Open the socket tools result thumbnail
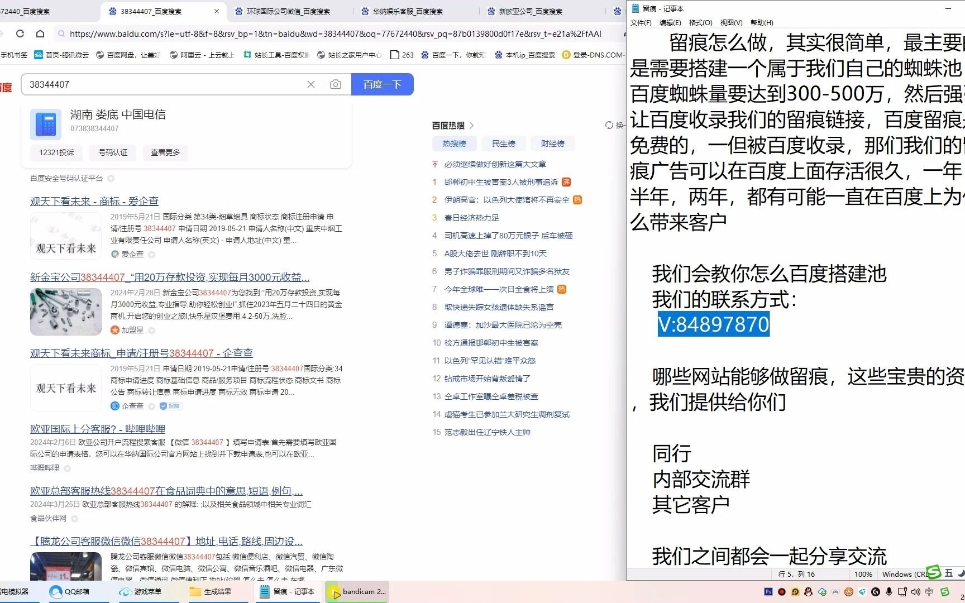This screenshot has width=965, height=603. [x=66, y=312]
